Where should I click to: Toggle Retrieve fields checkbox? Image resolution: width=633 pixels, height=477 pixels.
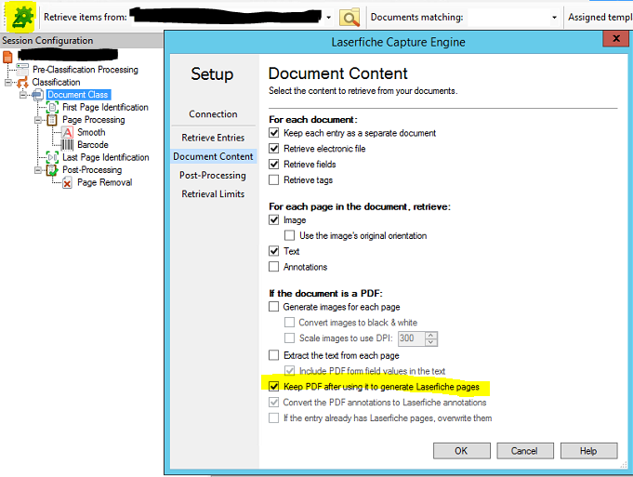(273, 165)
